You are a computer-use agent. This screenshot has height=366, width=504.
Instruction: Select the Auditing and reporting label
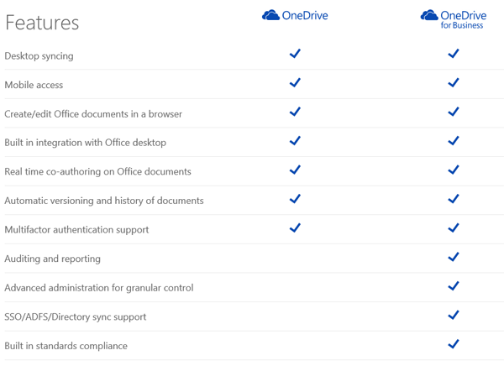tap(52, 259)
